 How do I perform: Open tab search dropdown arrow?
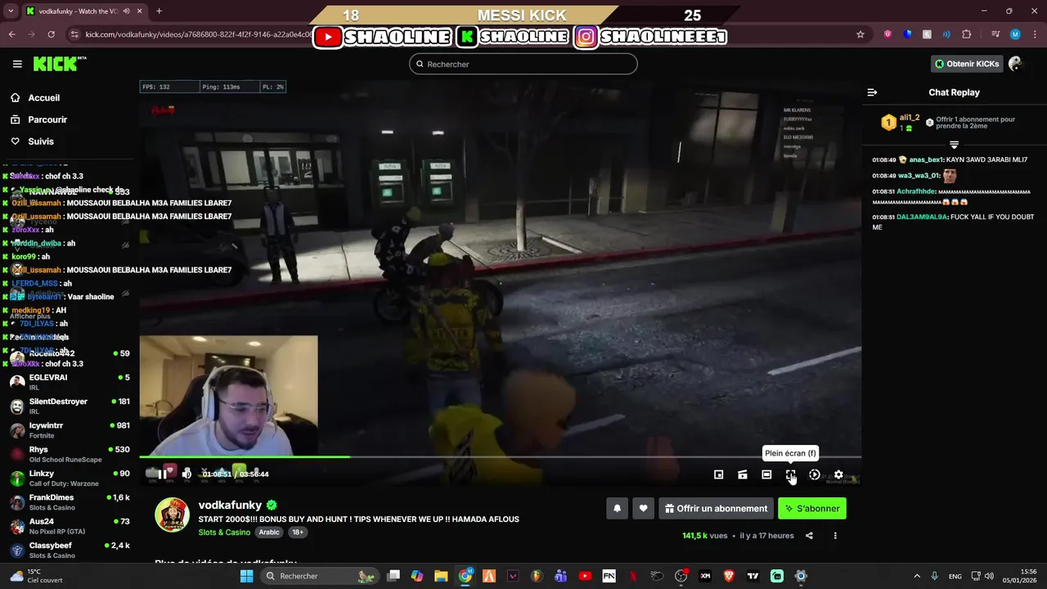coord(10,11)
